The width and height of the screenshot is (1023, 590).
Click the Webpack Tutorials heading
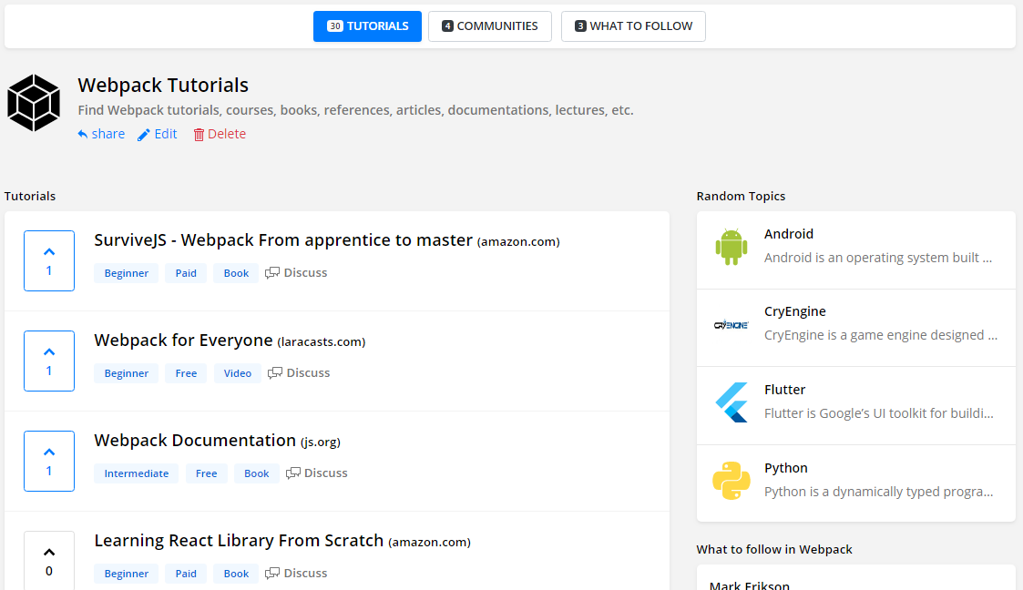pos(163,85)
